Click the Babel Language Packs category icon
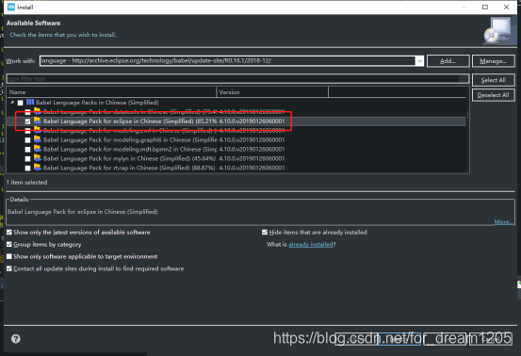Image resolution: width=521 pixels, height=356 pixels. [x=30, y=102]
